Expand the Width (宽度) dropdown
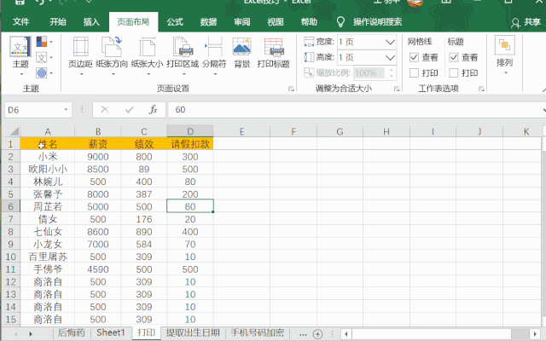The height and width of the screenshot is (341, 546). [390, 42]
